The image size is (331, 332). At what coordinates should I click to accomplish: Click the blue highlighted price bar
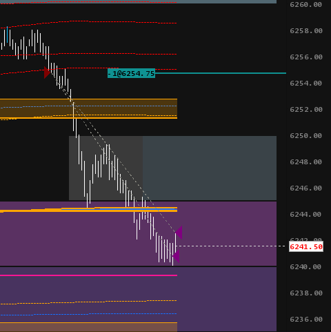(x=7, y=35)
